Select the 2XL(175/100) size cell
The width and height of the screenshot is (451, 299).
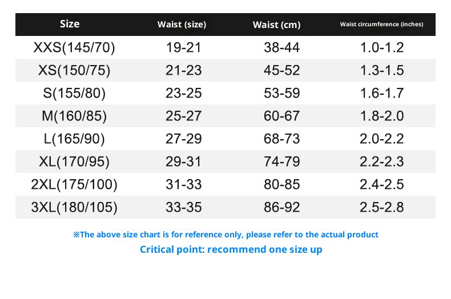(74, 184)
